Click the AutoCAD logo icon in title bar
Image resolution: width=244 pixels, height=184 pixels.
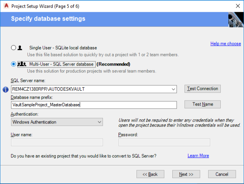click(6, 6)
